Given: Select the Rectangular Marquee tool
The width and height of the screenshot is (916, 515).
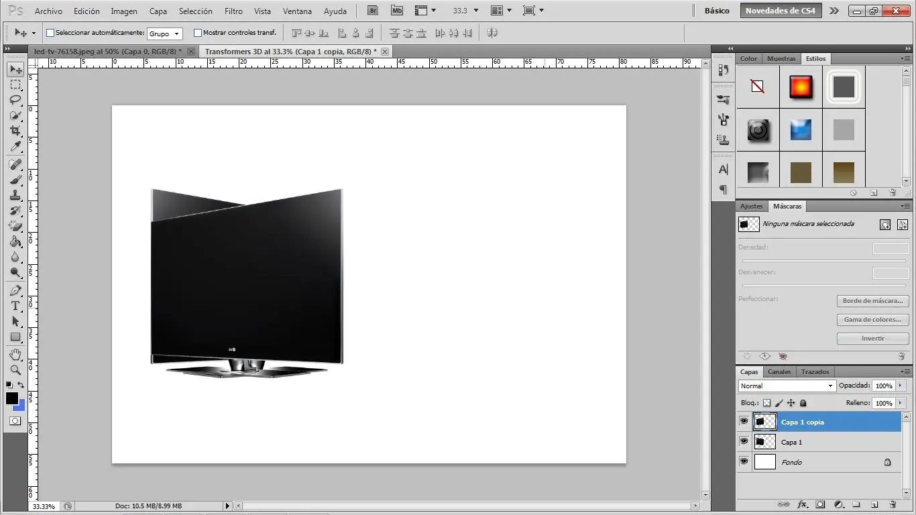Looking at the screenshot, I should tap(15, 84).
